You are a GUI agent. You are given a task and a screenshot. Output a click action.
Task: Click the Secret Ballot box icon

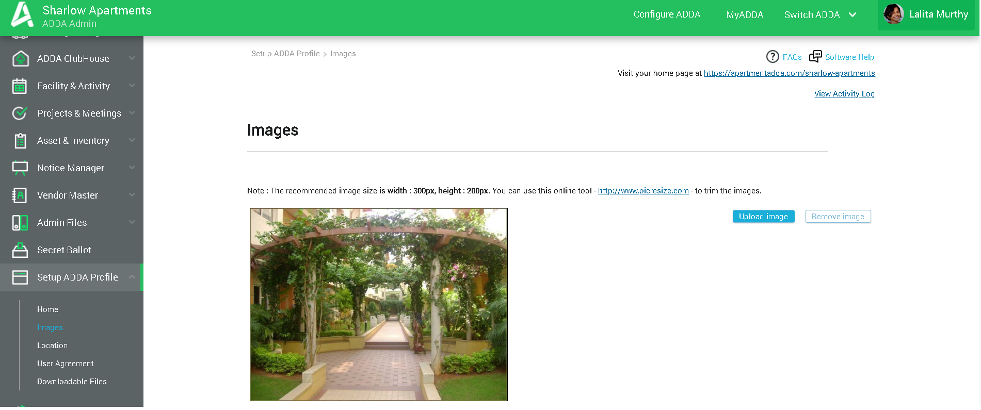coord(20,250)
